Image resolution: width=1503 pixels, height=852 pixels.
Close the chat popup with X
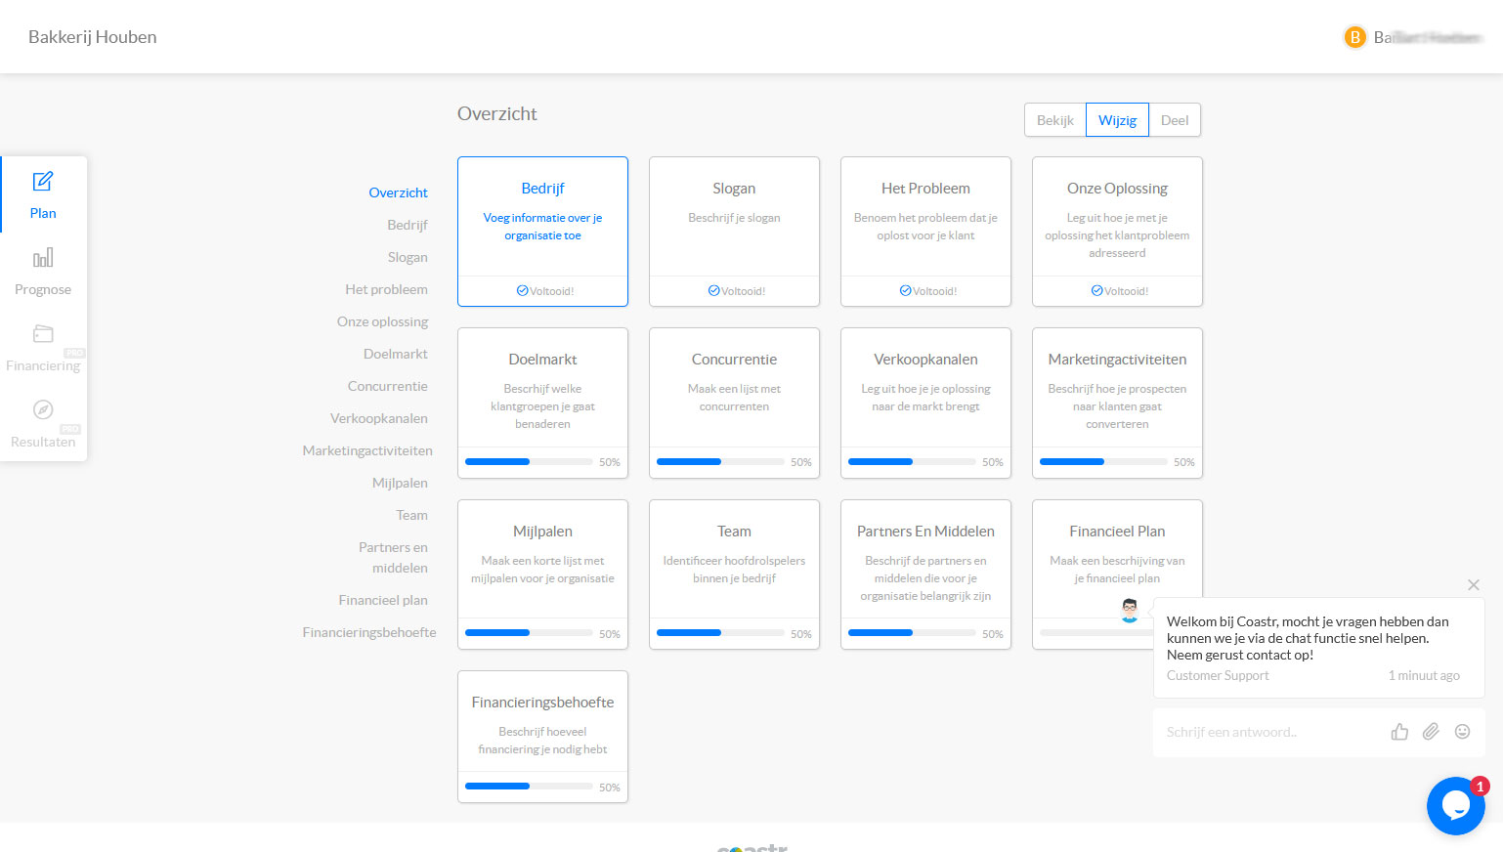[x=1473, y=585]
